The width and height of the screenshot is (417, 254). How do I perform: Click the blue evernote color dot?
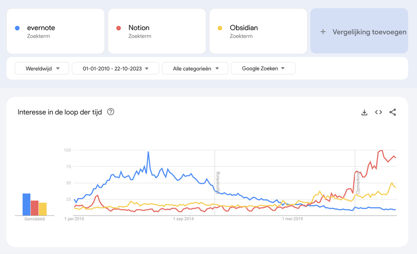(x=17, y=28)
